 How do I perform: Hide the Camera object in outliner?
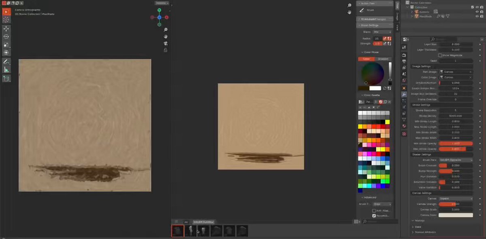[x=477, y=12]
